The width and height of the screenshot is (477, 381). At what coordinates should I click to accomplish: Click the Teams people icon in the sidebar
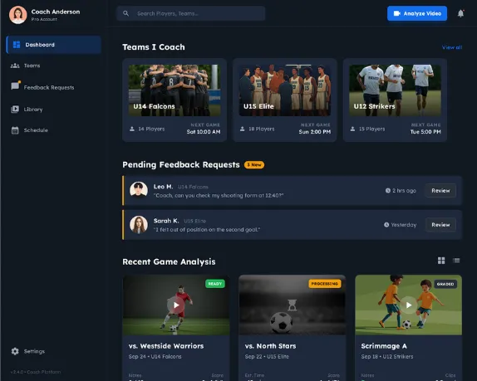point(15,66)
